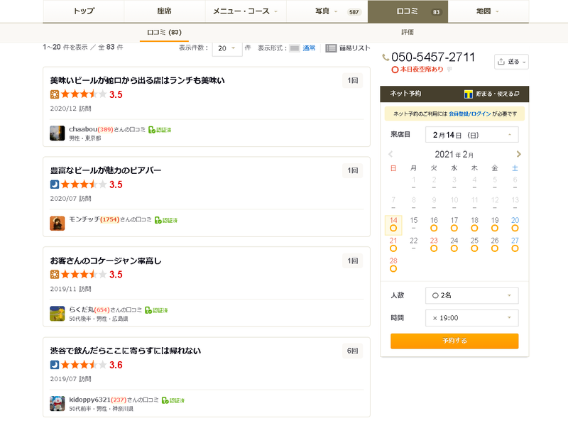The width and height of the screenshot is (568, 423).
Task: Click the phone number 050-5457-2711
Action: [x=433, y=57]
